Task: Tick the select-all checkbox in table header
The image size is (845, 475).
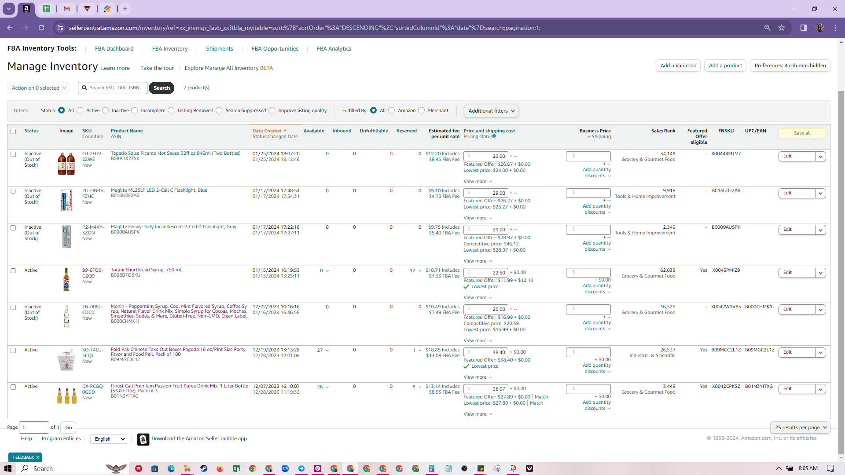Action: (x=13, y=132)
